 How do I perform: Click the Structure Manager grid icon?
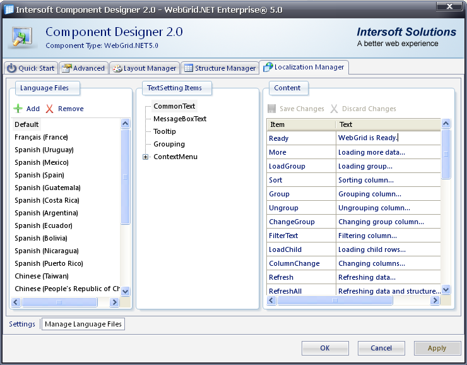188,68
